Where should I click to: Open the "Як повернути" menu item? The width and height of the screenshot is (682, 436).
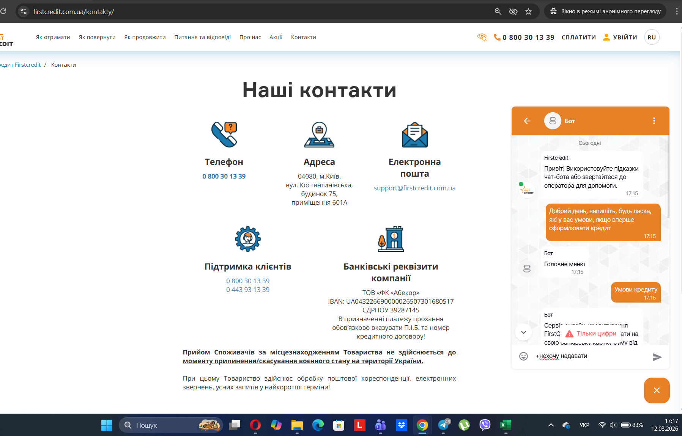click(97, 37)
